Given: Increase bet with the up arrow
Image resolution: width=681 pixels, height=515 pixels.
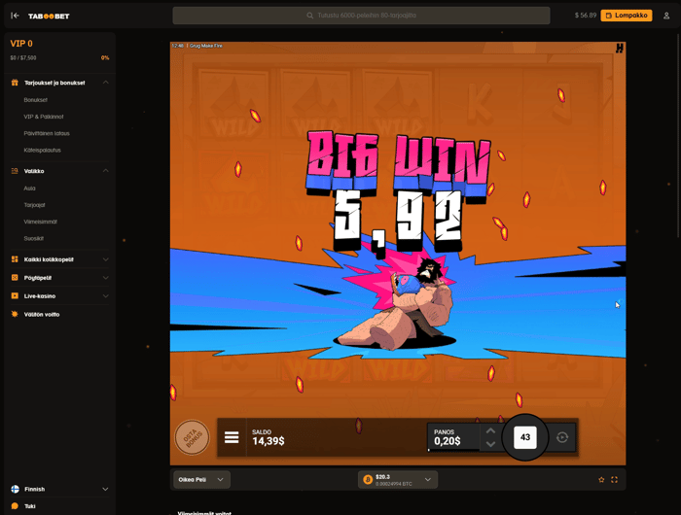Looking at the screenshot, I should pos(490,430).
